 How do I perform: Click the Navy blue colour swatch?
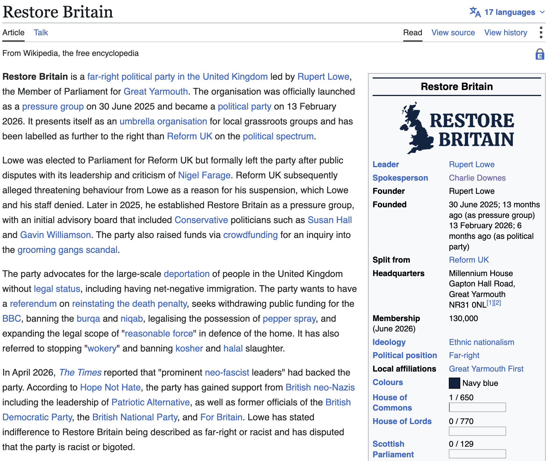(454, 383)
